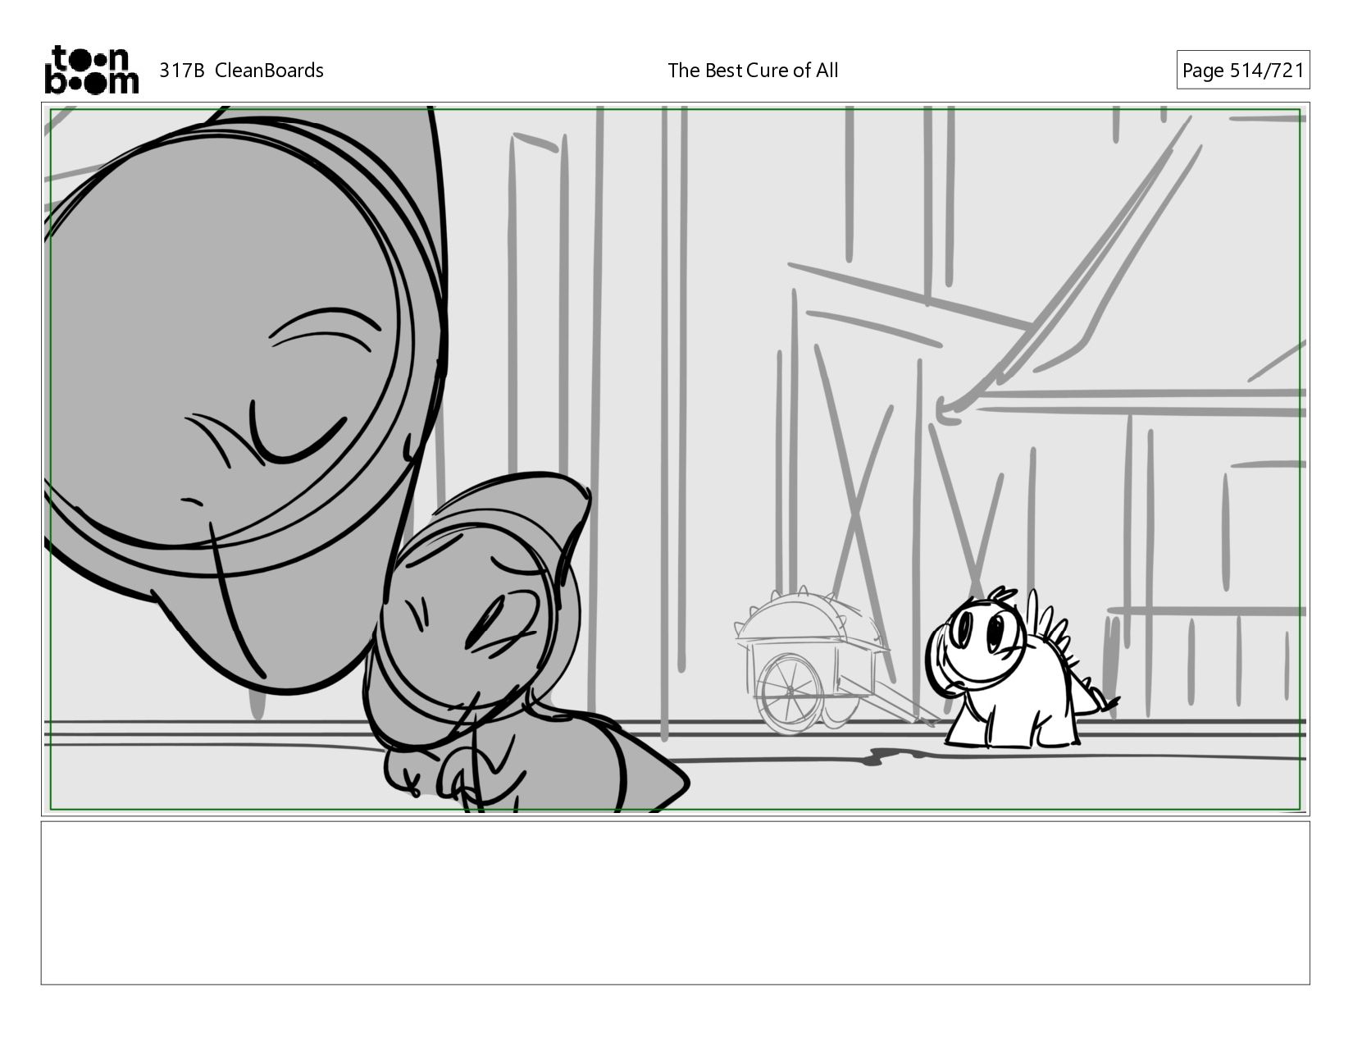Click the title 'The Best Cure of All'

coord(753,71)
